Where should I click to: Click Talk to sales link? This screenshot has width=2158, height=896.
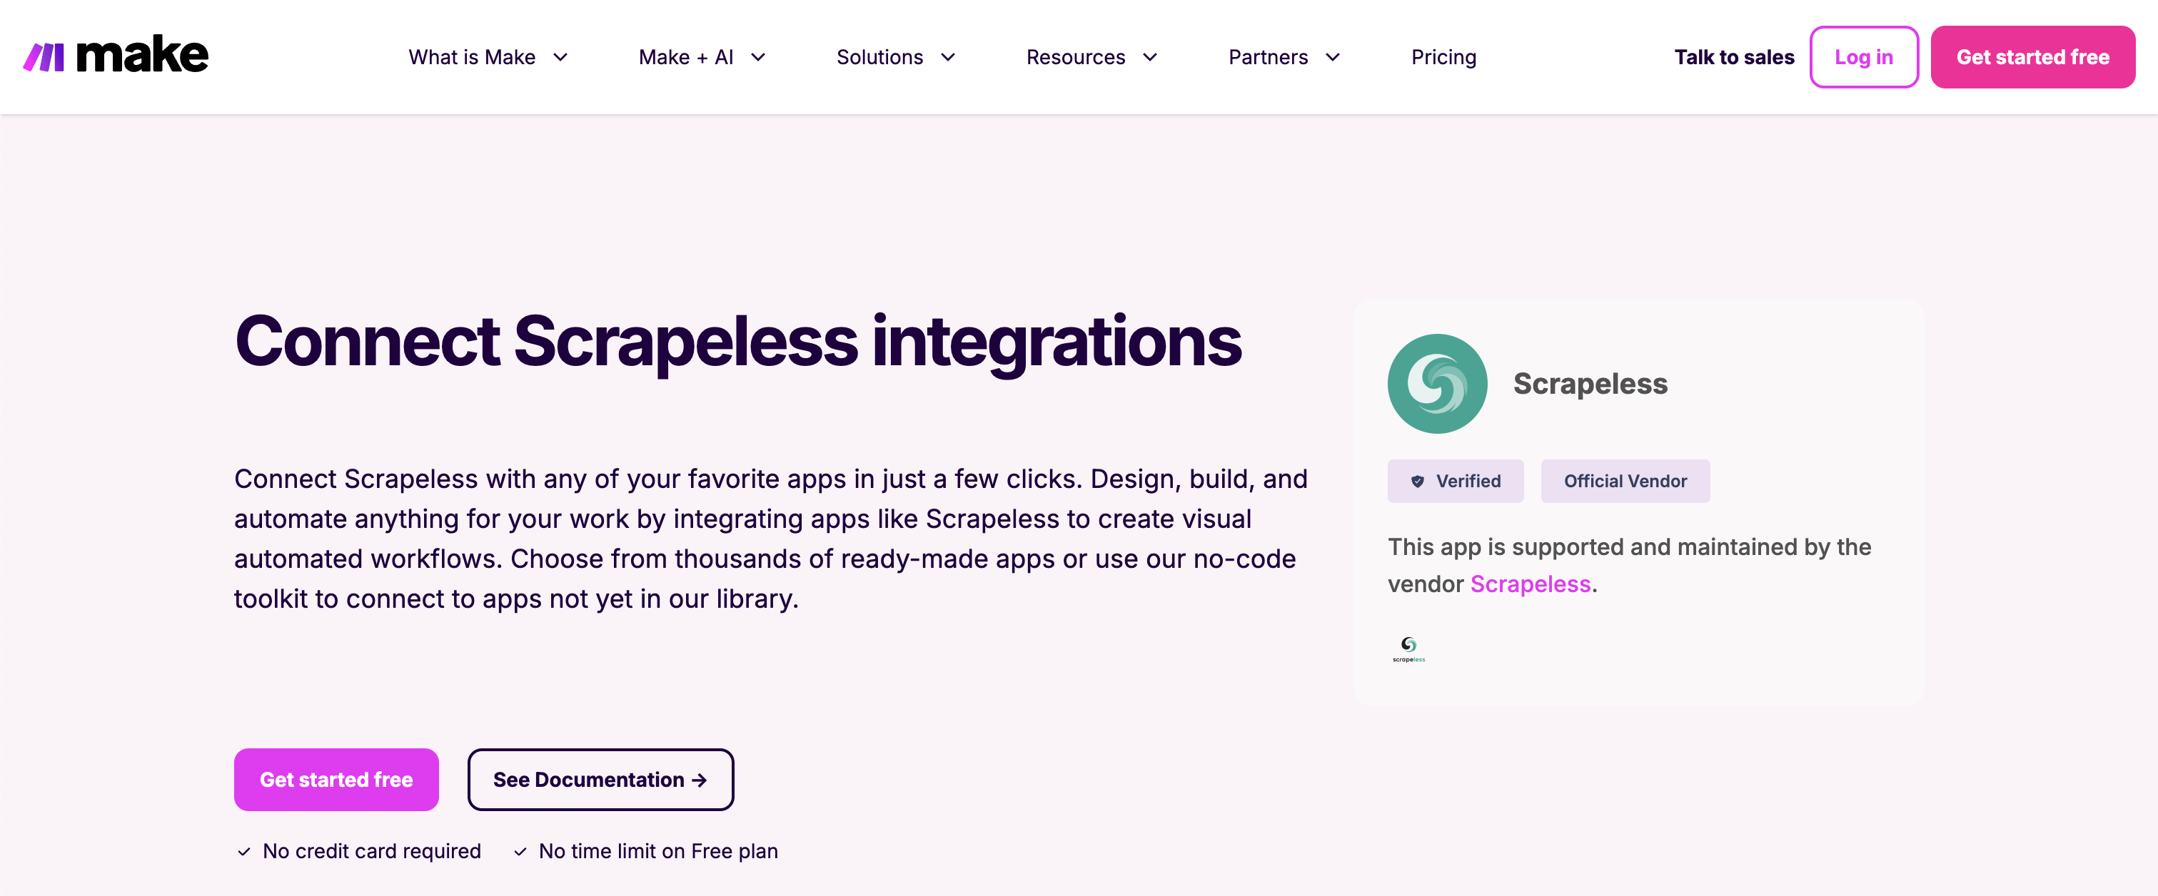1734,57
